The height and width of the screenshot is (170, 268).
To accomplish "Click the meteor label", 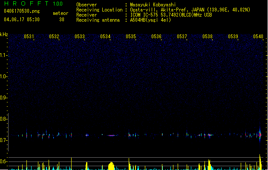I will tap(61, 13).
